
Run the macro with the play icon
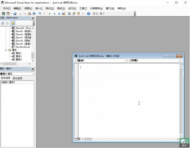pyautogui.click(x=50, y=14)
